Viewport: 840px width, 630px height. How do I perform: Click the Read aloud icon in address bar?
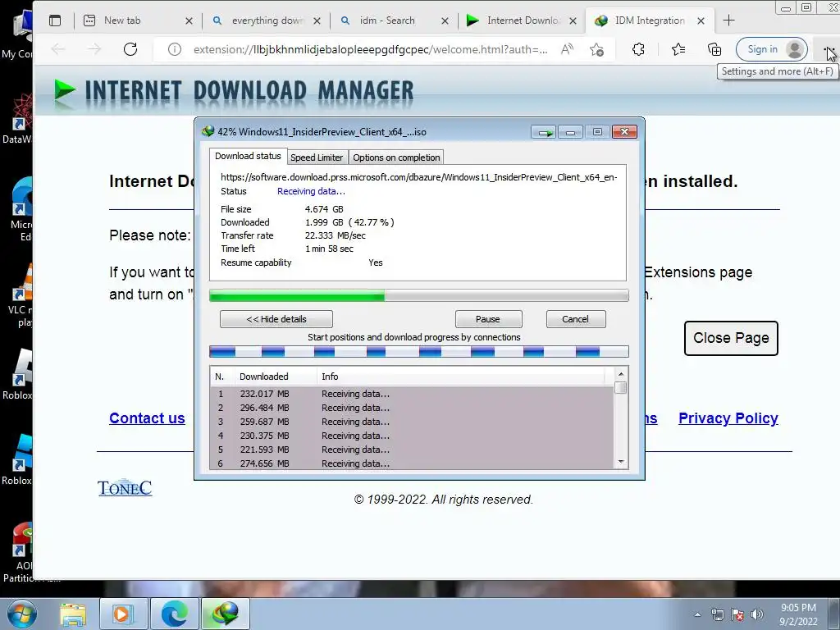tap(567, 49)
